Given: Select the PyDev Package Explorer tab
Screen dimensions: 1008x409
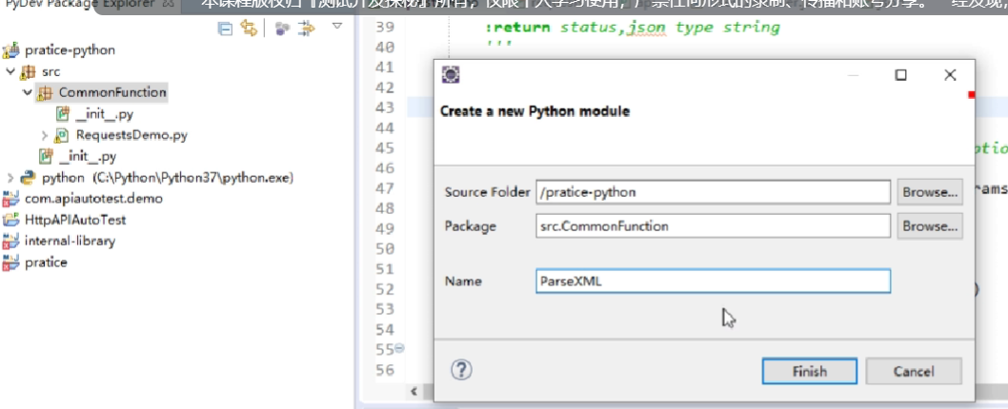Looking at the screenshot, I should pos(76,5).
